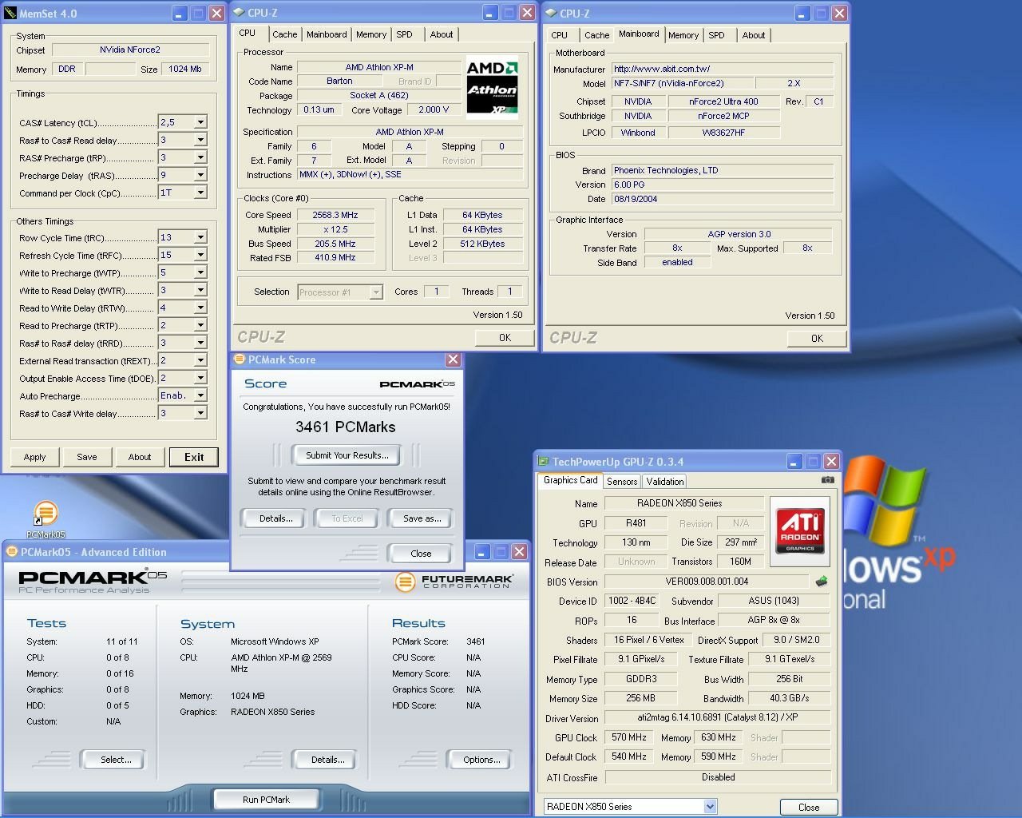The height and width of the screenshot is (818, 1022).
Task: Click the GPU Clock 570 MHz field
Action: (x=629, y=737)
